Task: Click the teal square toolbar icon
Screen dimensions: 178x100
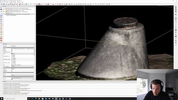Action: coord(26,4)
